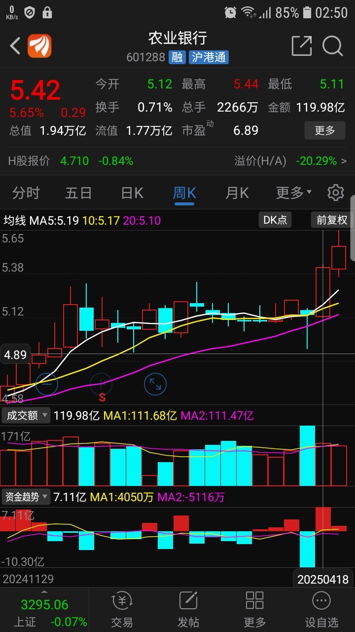Select the 周K tab

tap(184, 193)
